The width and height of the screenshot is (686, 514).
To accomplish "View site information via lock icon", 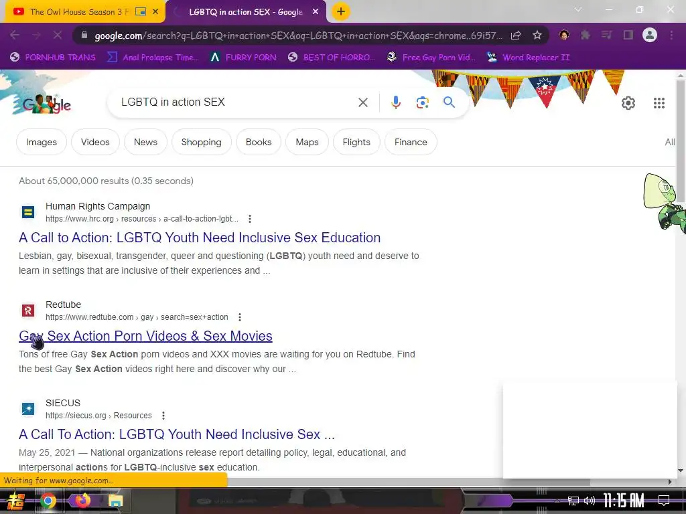I will tap(84, 35).
